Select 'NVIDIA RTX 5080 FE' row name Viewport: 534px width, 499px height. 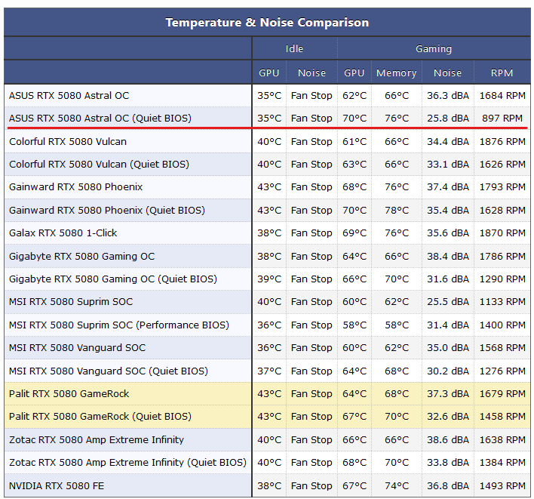(57, 485)
